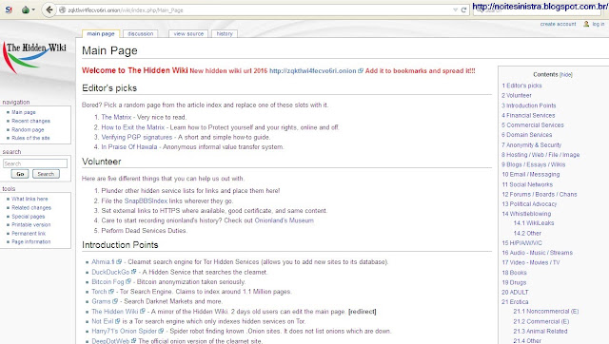Screen dimensions: 609x344
Task: Jump to 16 Audio - Music / Streams
Action: (x=537, y=253)
